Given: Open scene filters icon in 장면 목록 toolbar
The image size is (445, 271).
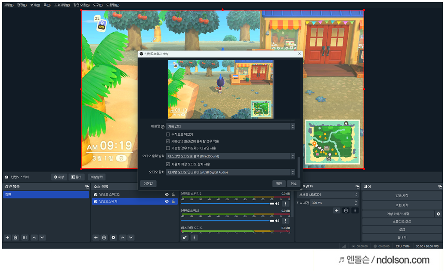Looking at the screenshot, I should pyautogui.click(x=25, y=238).
